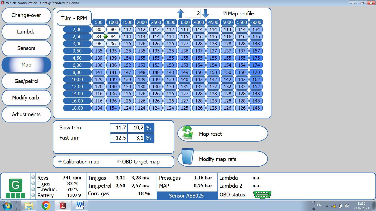376x211 pixels.
Task: Click the Change-over button
Action: [x=26, y=15]
